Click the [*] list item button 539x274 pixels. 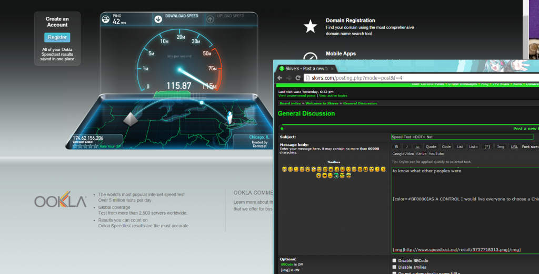tap(487, 146)
